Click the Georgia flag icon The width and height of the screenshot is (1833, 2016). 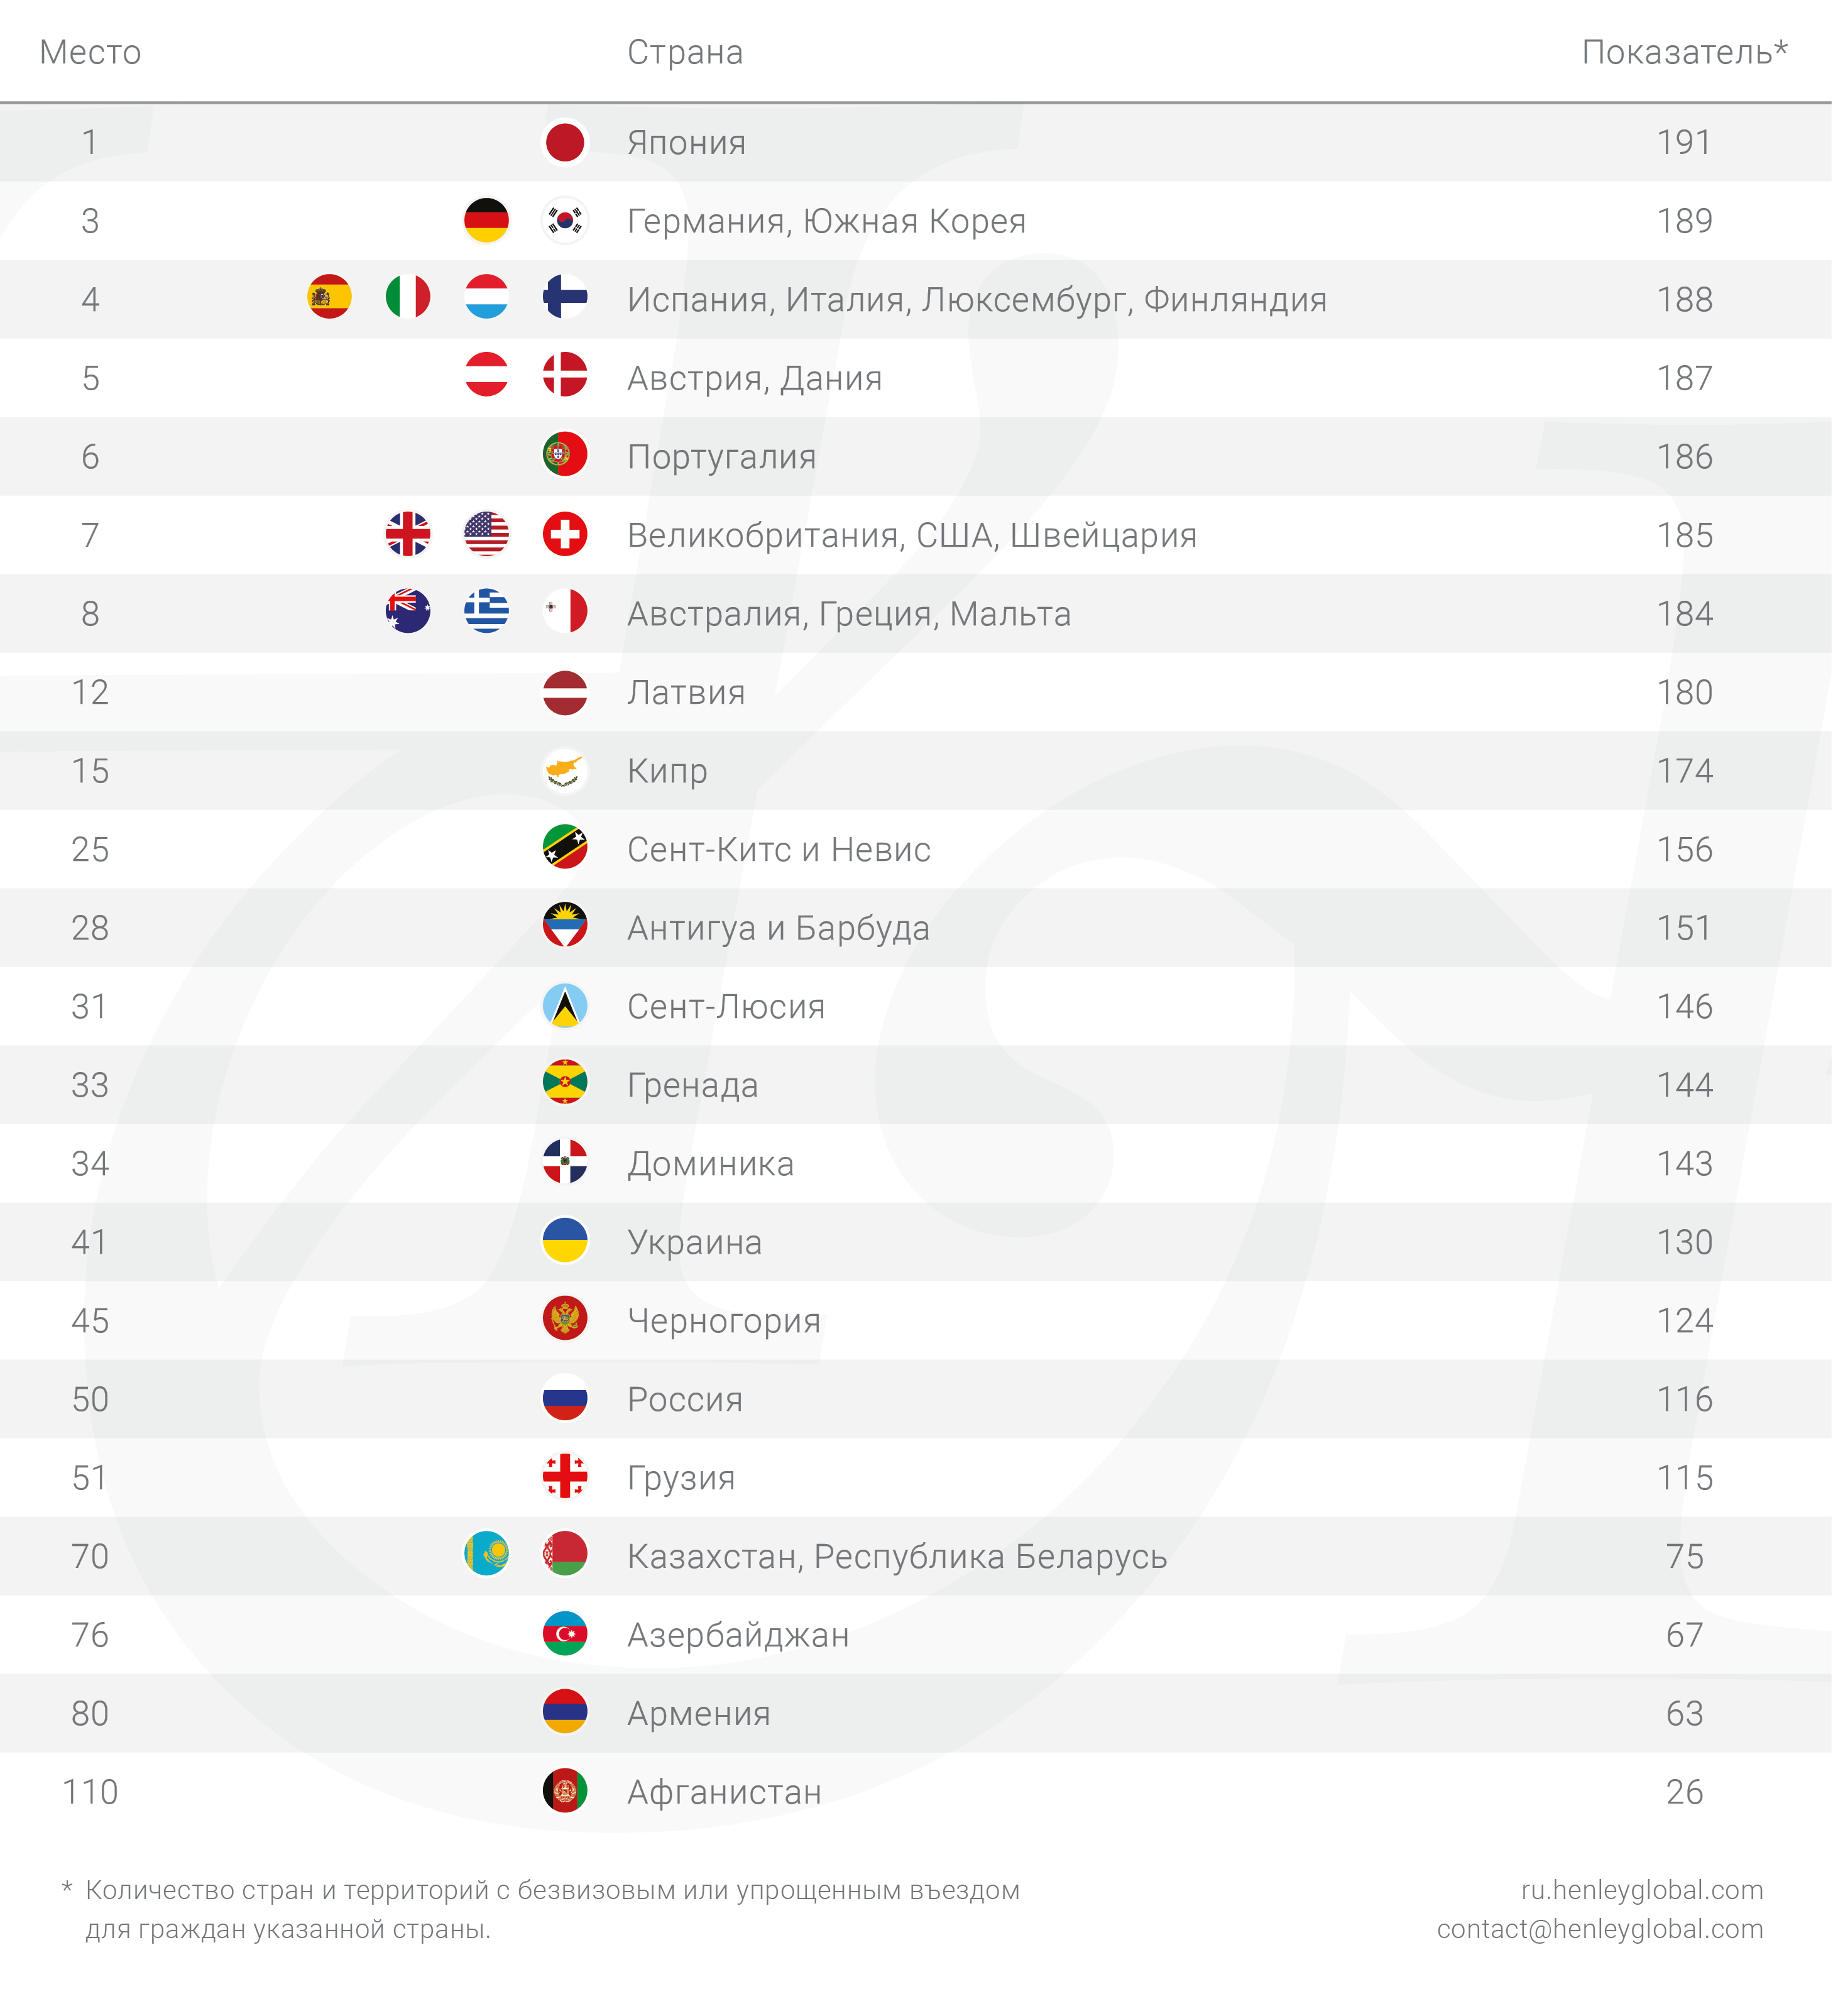[x=565, y=1476]
